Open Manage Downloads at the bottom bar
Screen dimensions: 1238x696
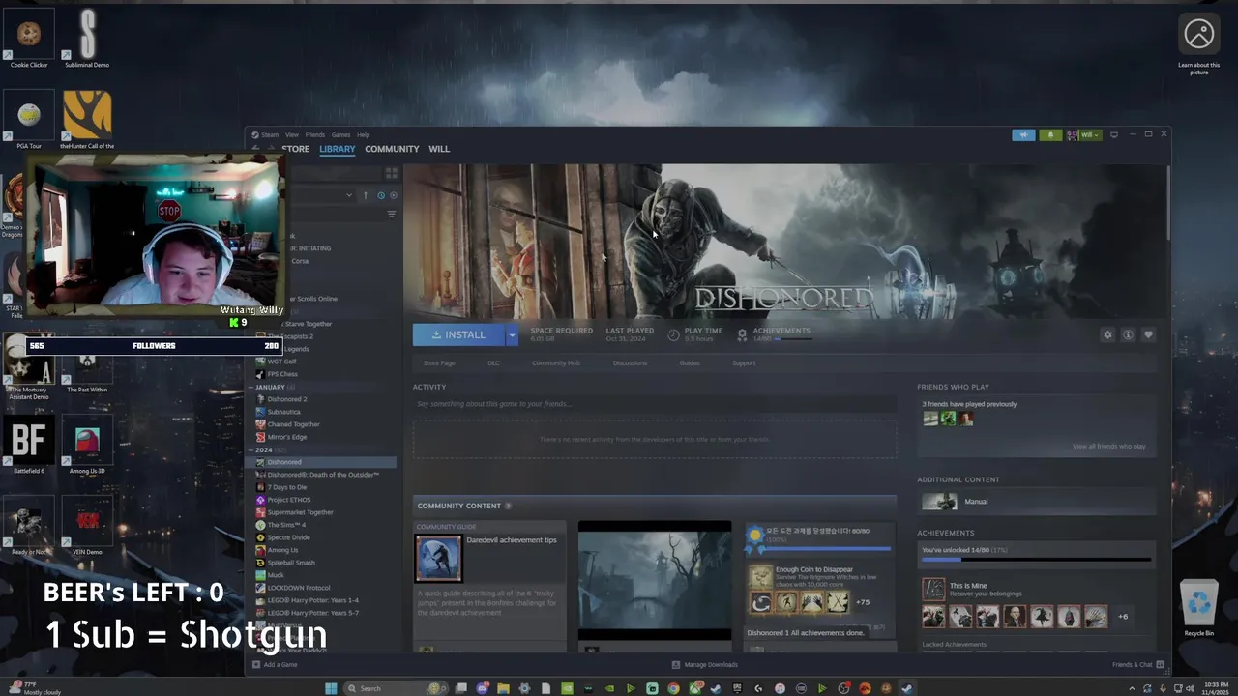coord(705,665)
